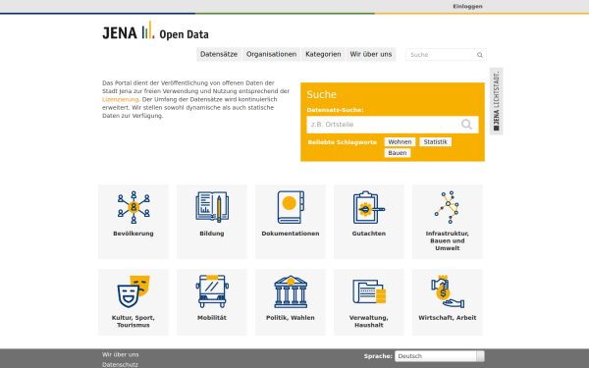Click the JENA Open Data logo
The image size is (589, 368).
tap(155, 30)
